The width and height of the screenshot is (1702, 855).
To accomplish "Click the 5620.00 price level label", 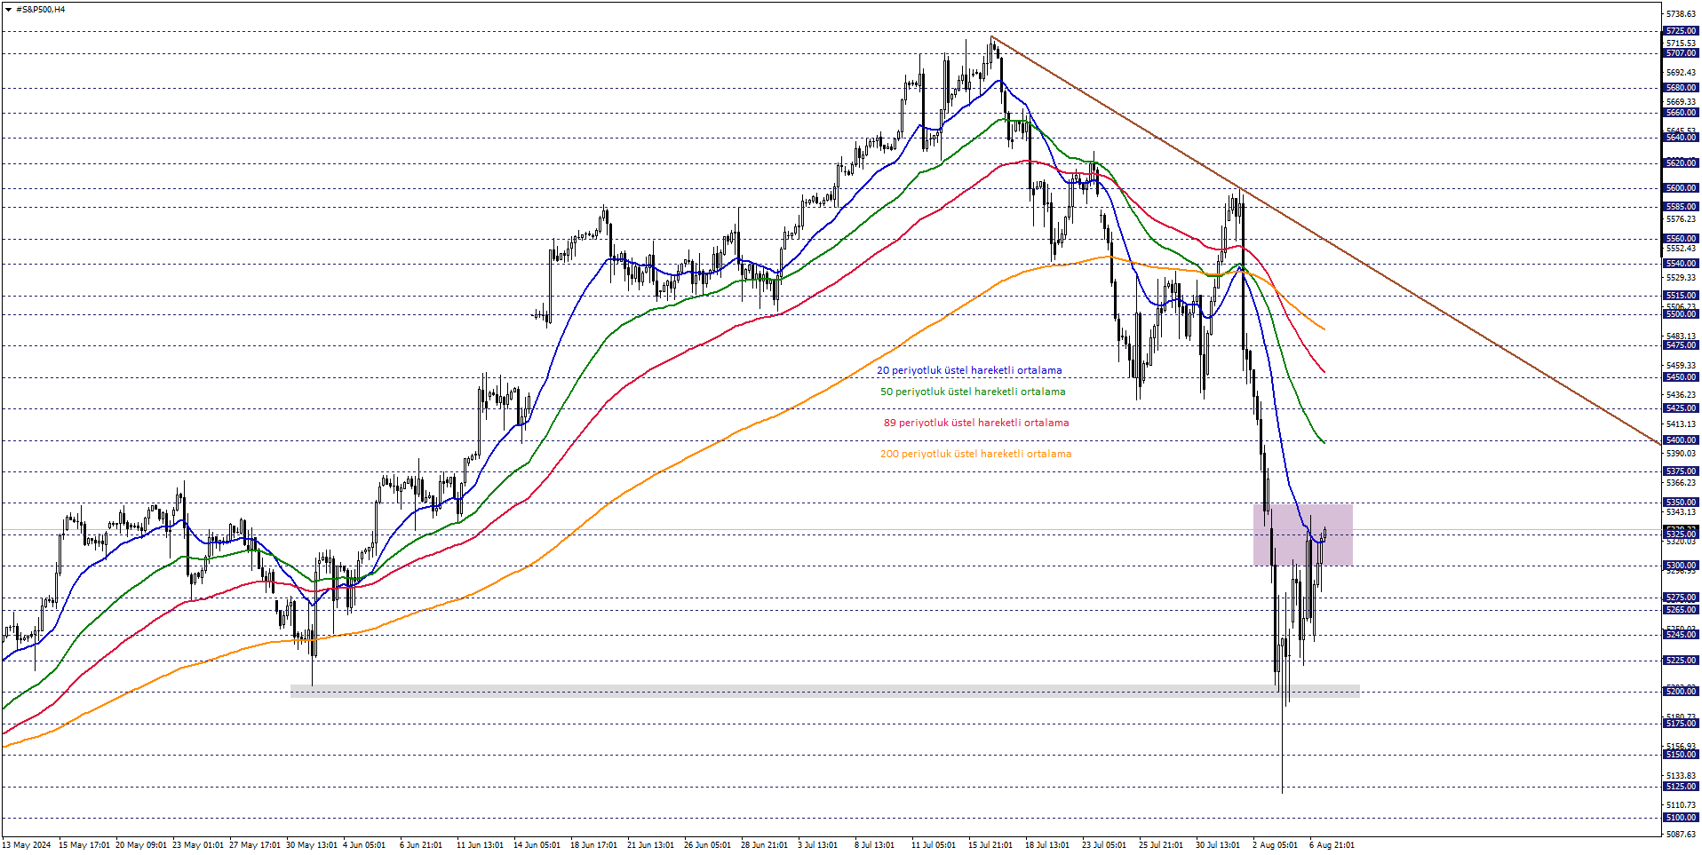I will click(1681, 163).
